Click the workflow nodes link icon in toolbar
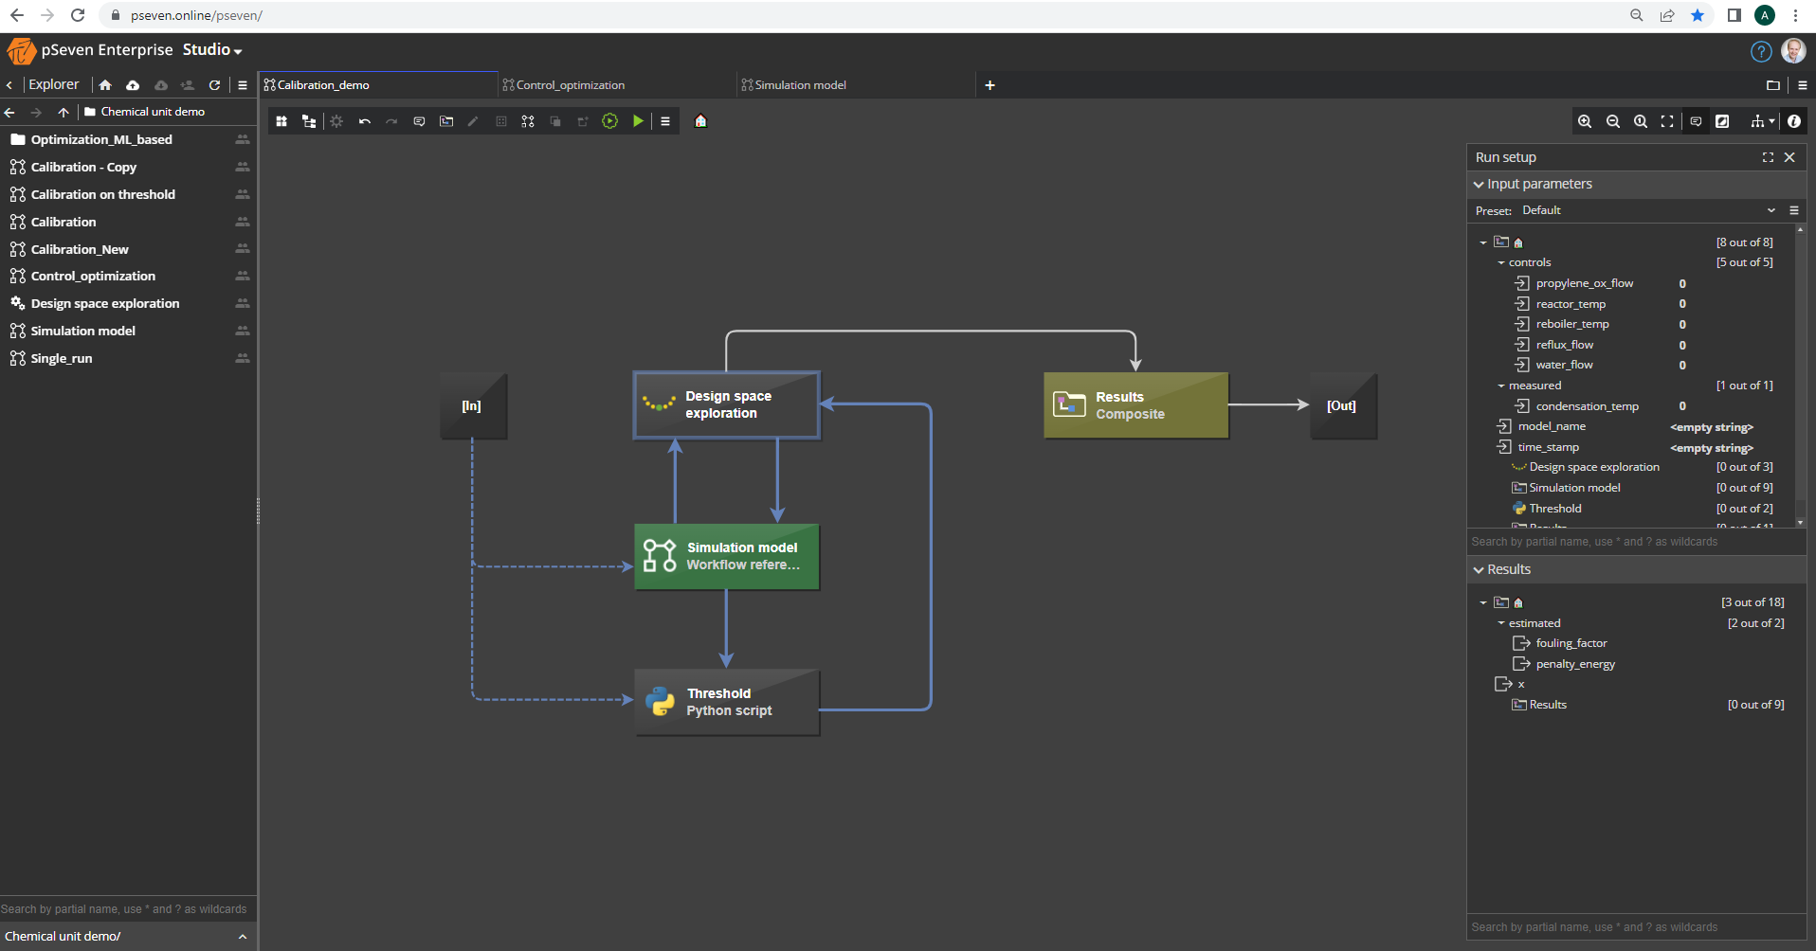 coord(528,121)
